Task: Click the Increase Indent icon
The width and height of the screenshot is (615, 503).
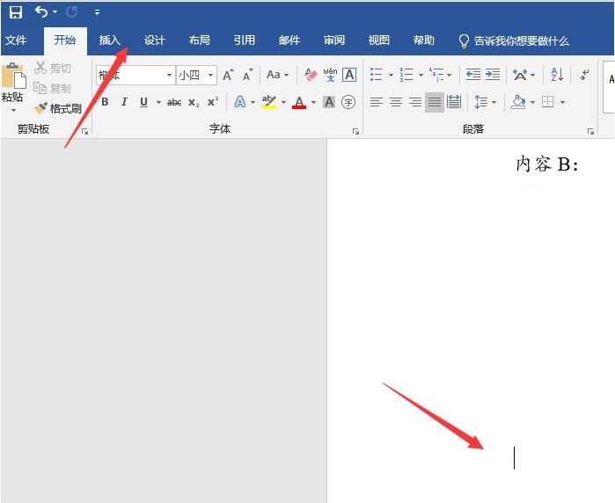Action: coord(492,75)
